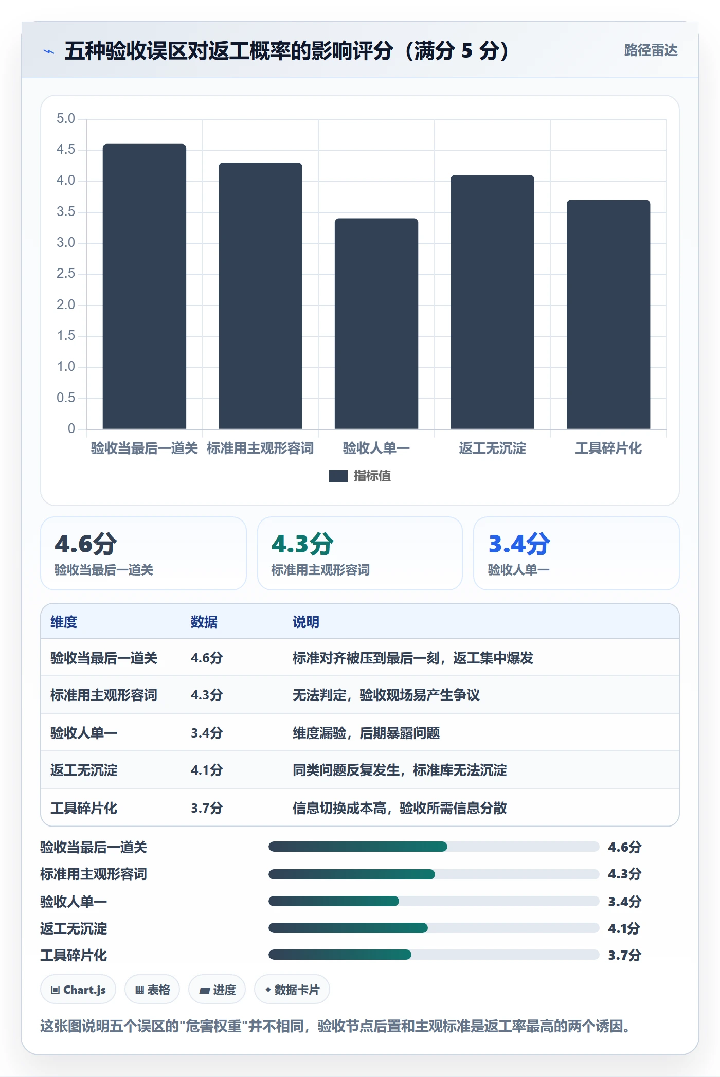The height and width of the screenshot is (1077, 720).
Task: Select the 进度 tag chip
Action: 217,990
